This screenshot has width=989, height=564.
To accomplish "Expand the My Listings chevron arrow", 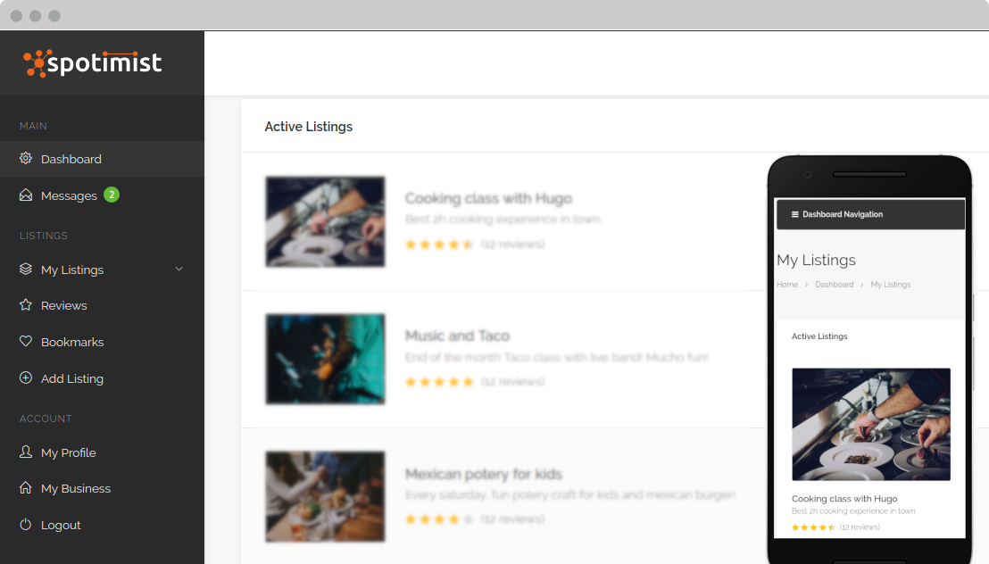I will [179, 269].
